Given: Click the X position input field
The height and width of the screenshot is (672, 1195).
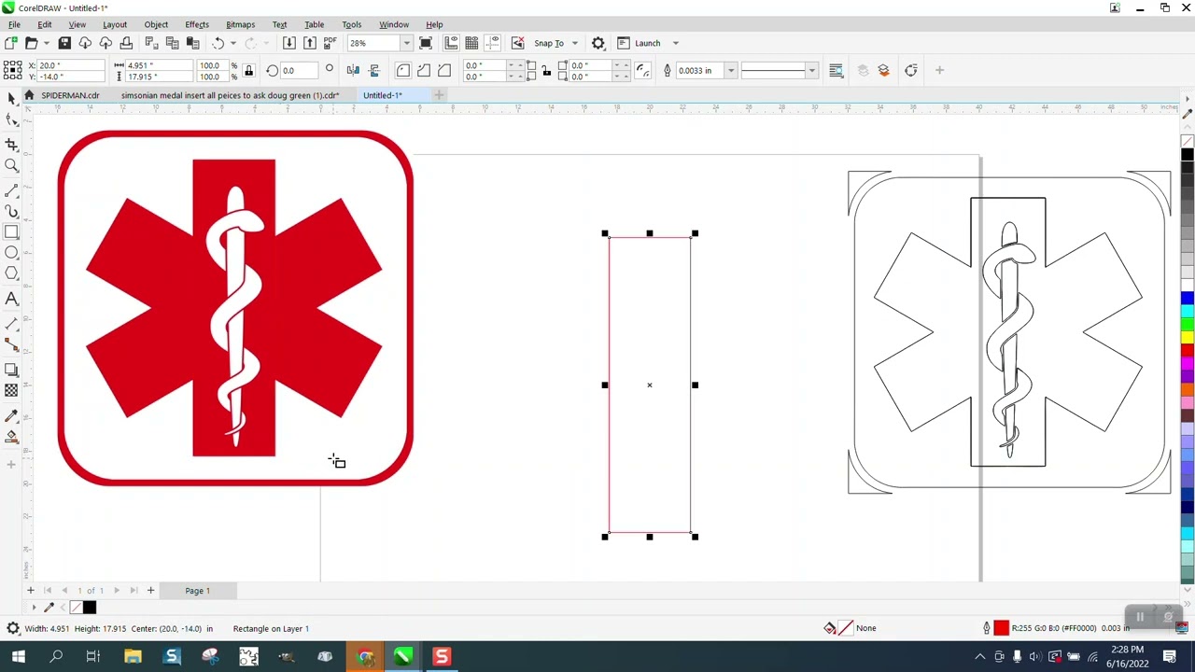Looking at the screenshot, I should pyautogui.click(x=69, y=65).
